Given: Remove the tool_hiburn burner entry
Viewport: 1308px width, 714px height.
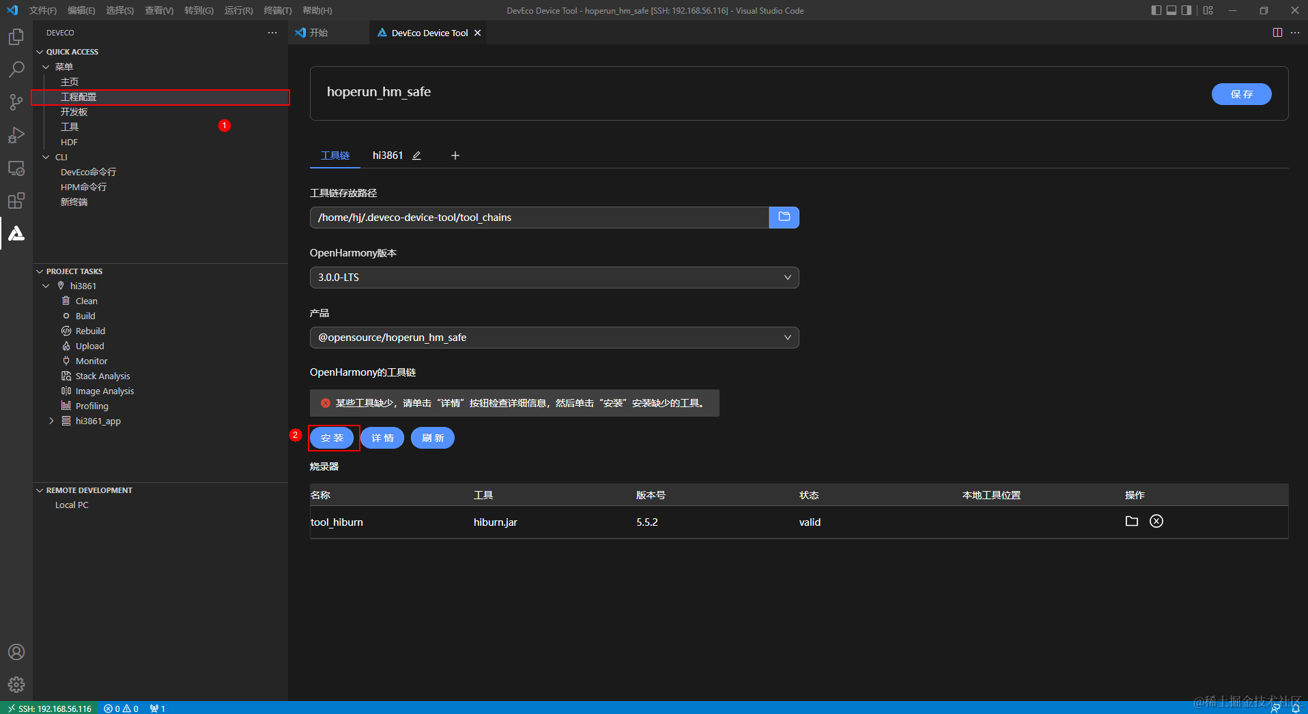Looking at the screenshot, I should (x=1156, y=522).
